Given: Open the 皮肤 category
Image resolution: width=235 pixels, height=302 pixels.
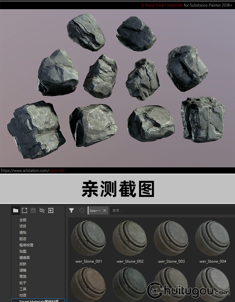Looking at the screenshot, I should tap(23, 264).
